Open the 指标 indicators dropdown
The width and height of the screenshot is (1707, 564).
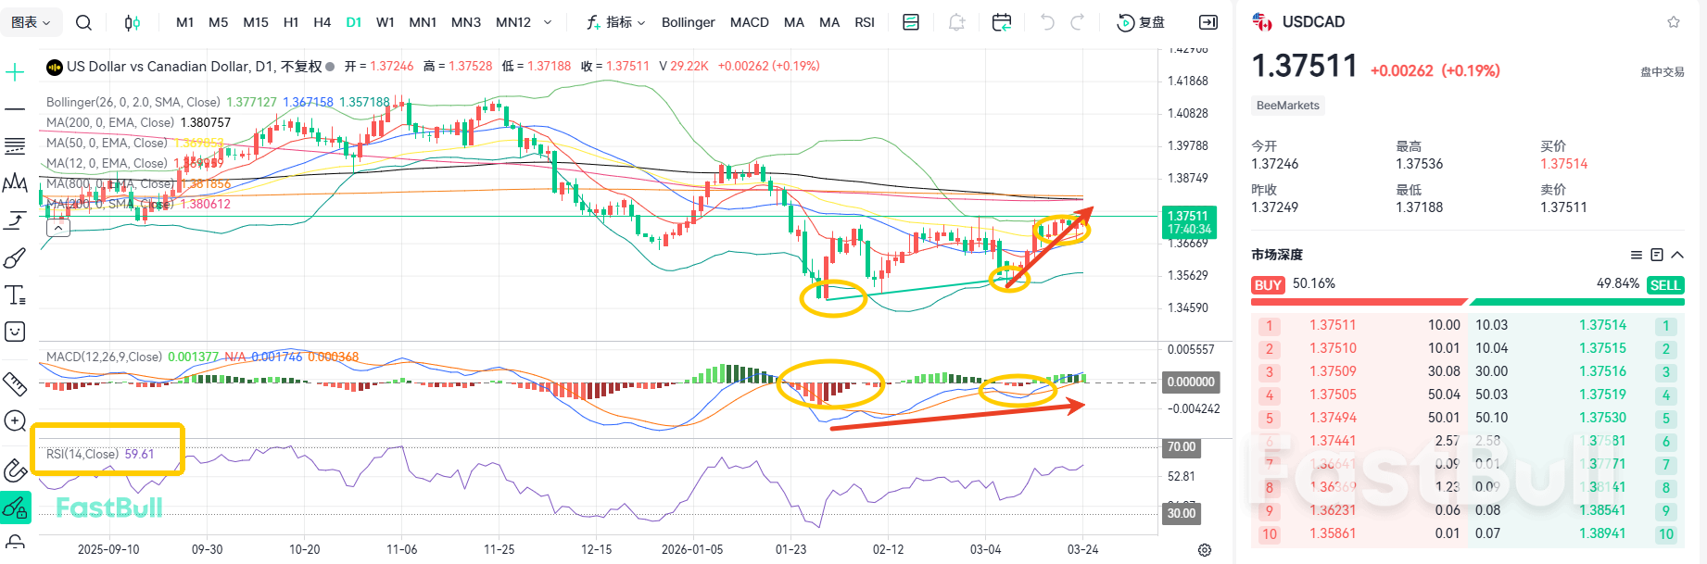pyautogui.click(x=616, y=22)
